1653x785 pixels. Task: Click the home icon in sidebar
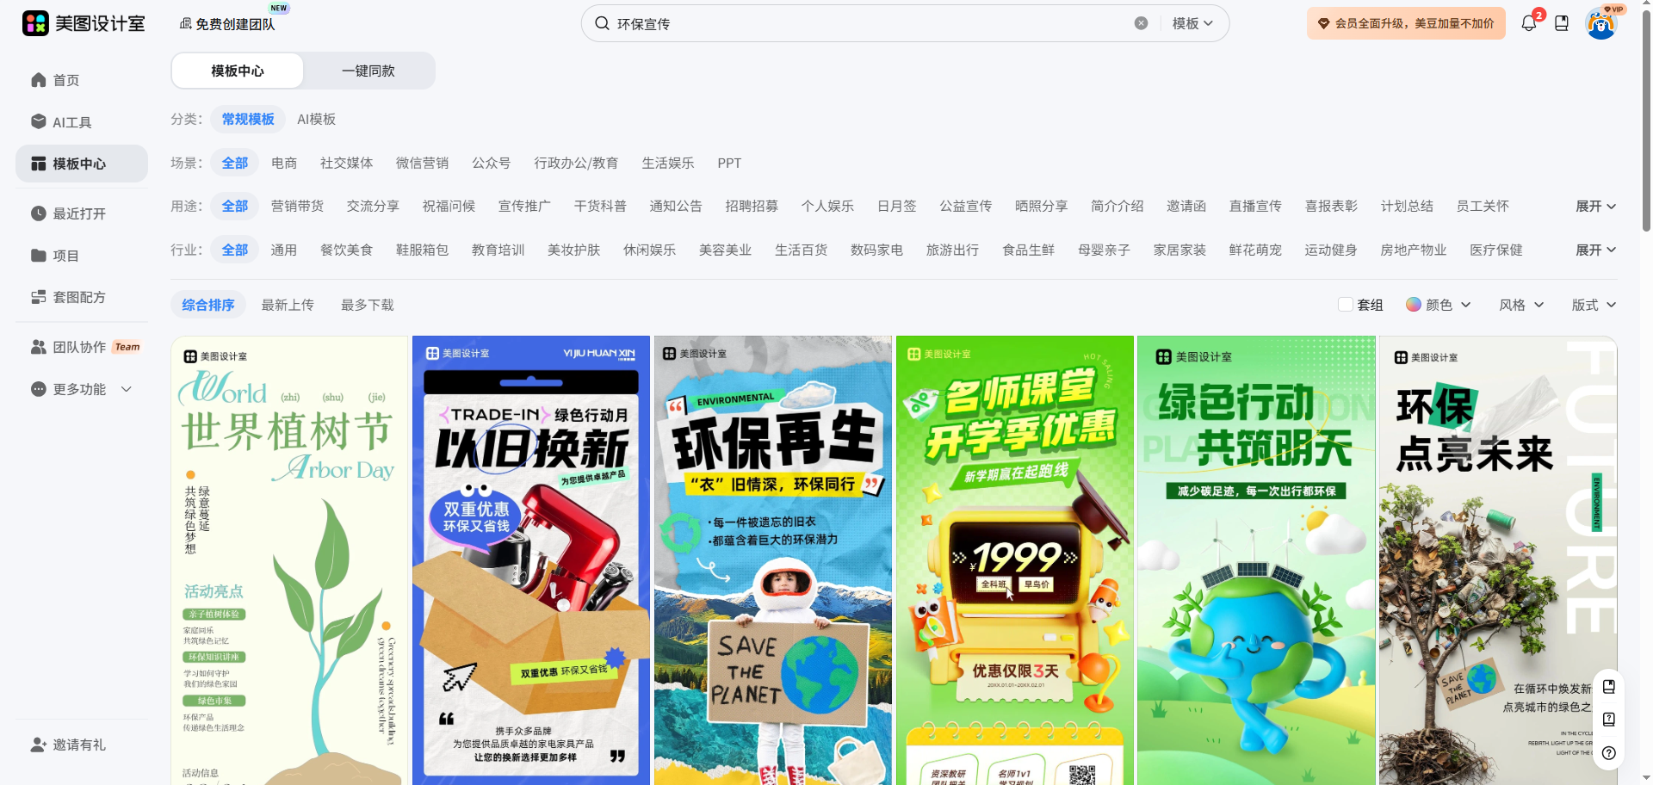coord(39,80)
